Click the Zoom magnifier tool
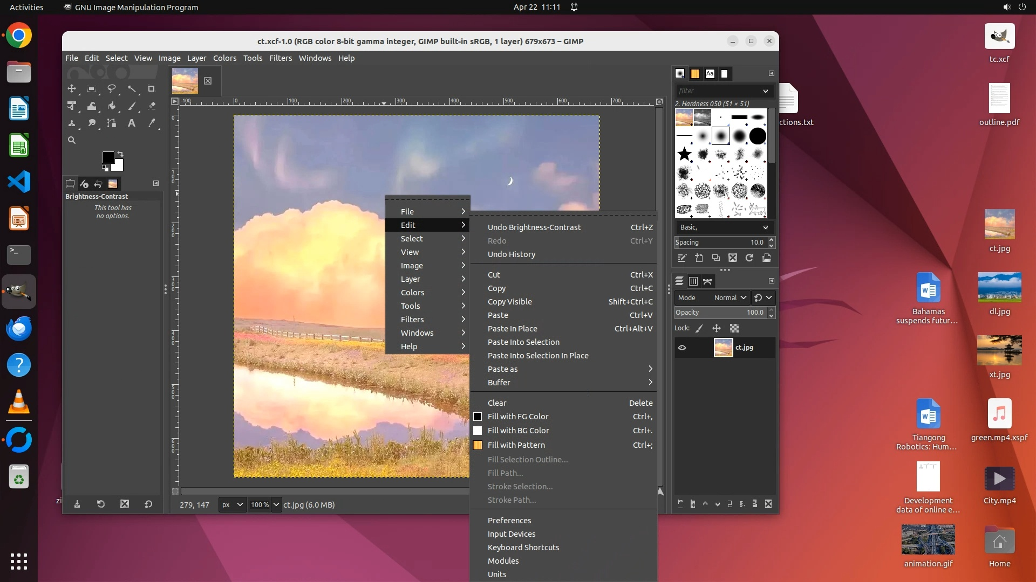The image size is (1036, 582). pos(71,140)
